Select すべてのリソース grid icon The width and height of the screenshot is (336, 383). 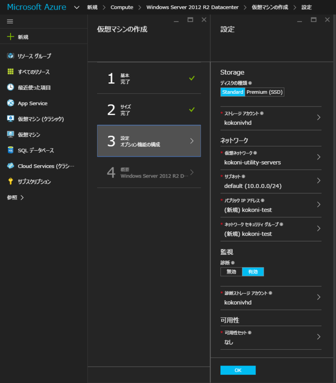10,71
